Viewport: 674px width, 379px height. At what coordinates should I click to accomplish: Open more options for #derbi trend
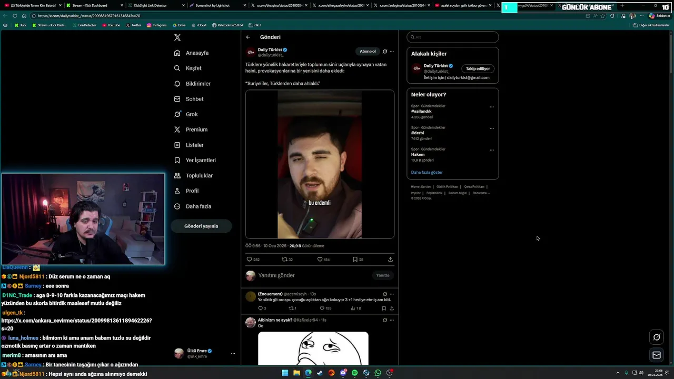[492, 128]
